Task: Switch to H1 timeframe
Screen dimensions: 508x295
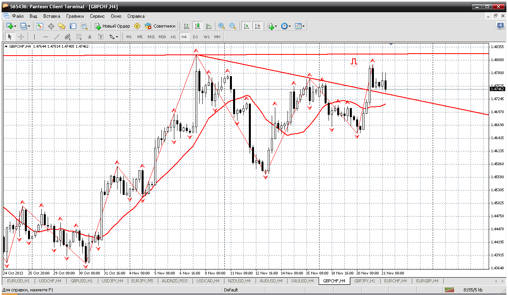Action: (173, 37)
